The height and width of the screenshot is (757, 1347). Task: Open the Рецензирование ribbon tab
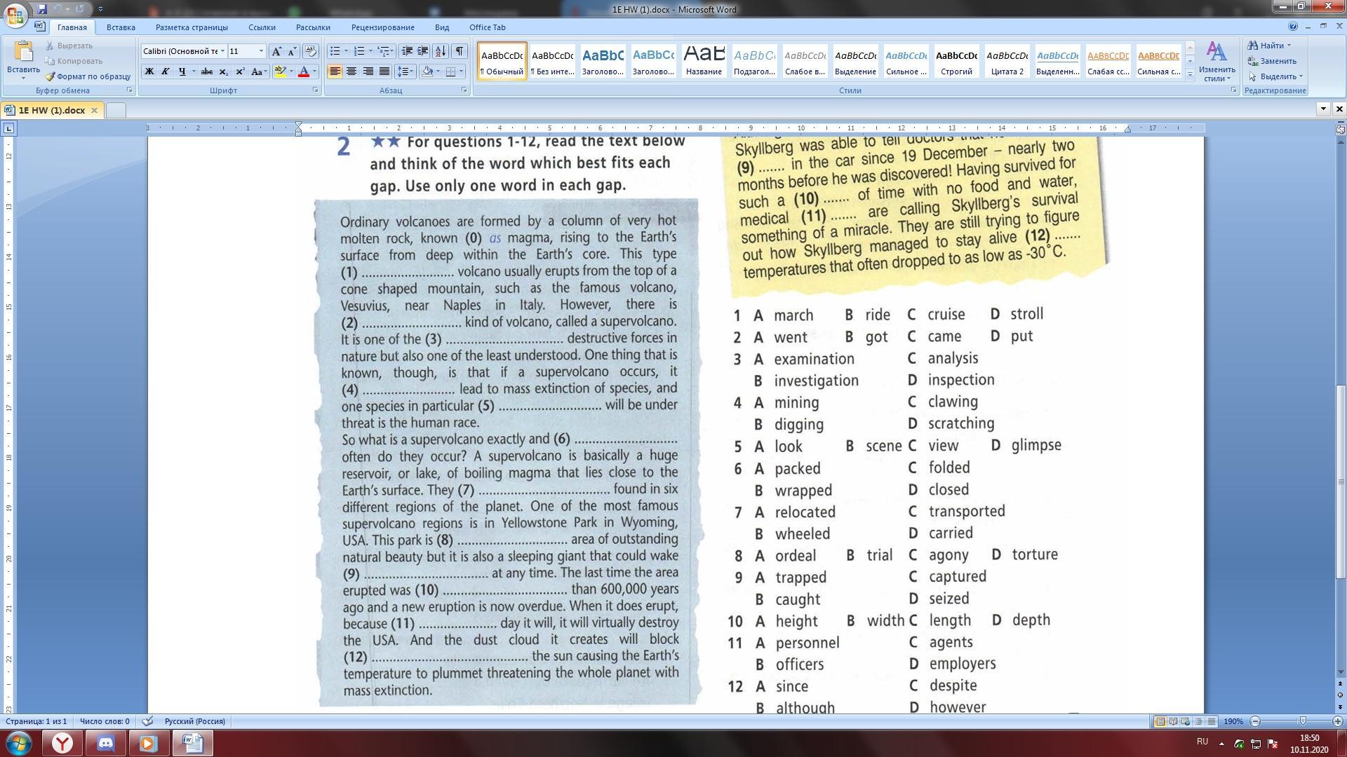(382, 27)
